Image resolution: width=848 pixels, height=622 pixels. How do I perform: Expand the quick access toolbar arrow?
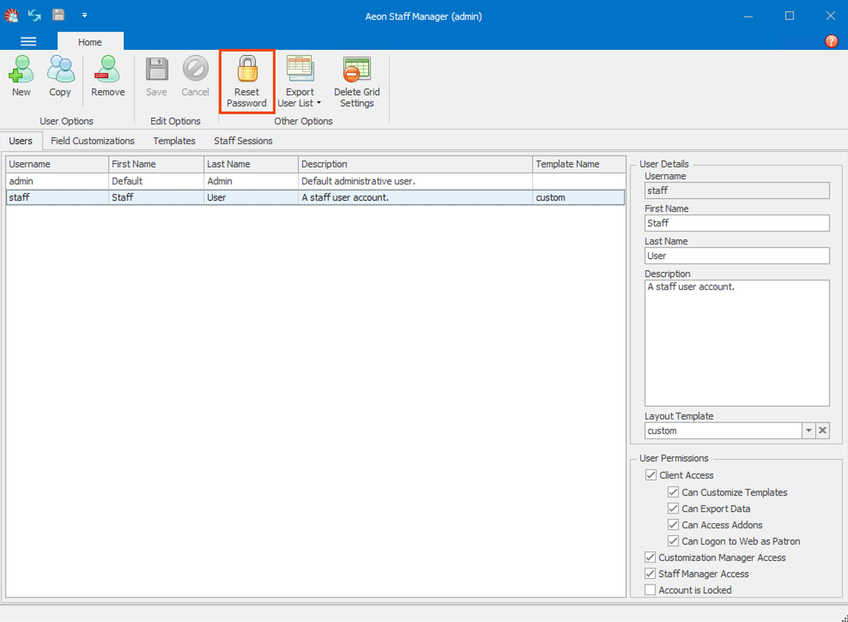click(x=85, y=15)
